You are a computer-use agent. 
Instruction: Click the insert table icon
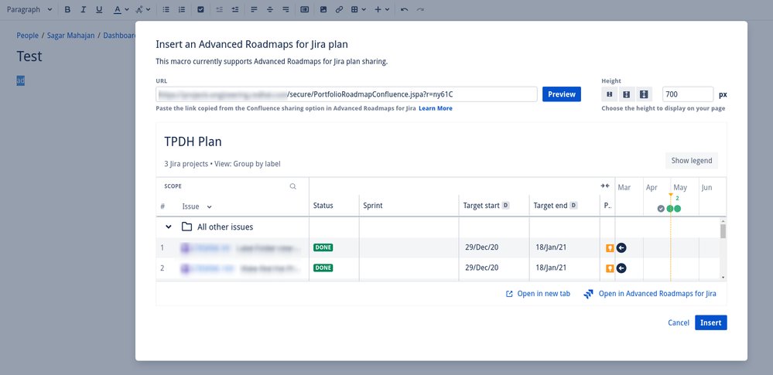tap(354, 9)
